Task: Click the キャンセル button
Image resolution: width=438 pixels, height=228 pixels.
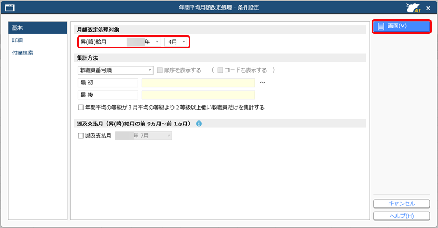Action: click(x=402, y=203)
